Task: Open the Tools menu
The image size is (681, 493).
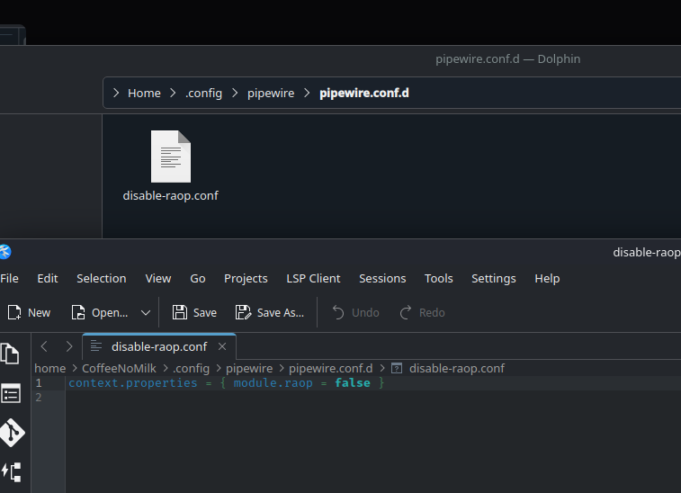Action: click(439, 278)
